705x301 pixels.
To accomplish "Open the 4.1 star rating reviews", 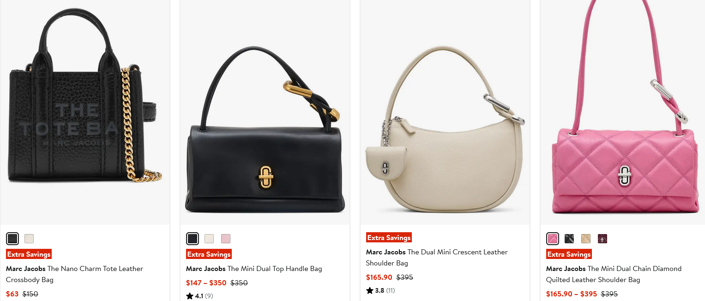I will click(199, 296).
